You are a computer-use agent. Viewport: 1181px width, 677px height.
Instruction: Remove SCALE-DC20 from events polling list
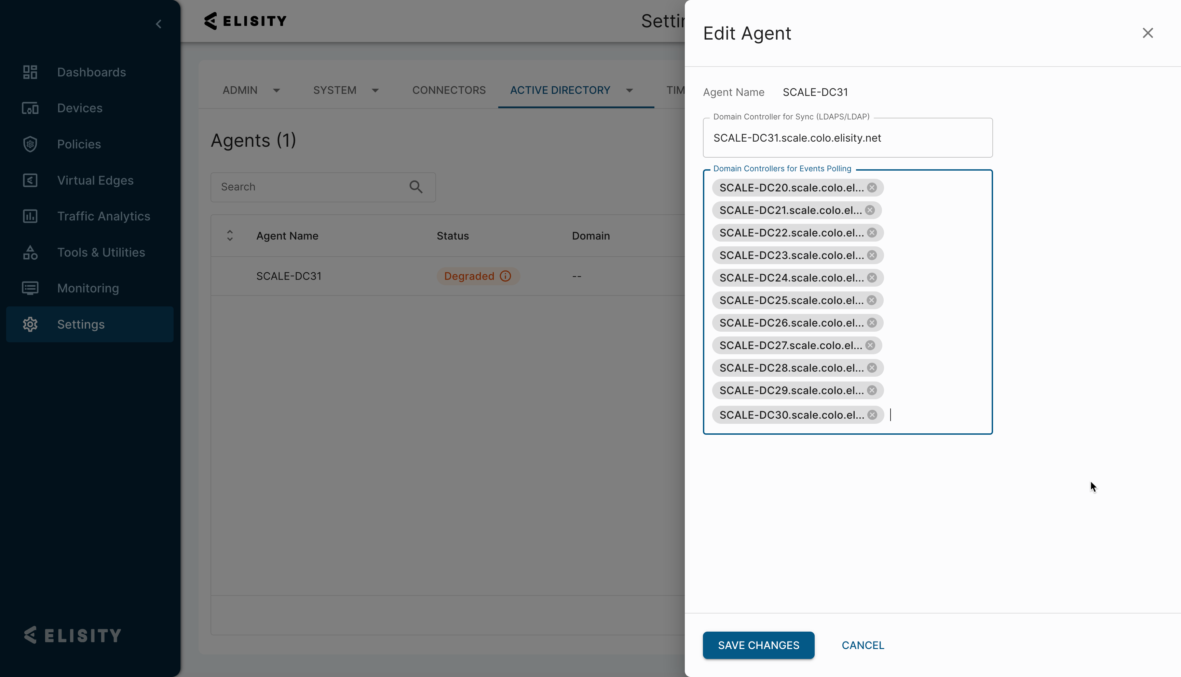(x=872, y=187)
